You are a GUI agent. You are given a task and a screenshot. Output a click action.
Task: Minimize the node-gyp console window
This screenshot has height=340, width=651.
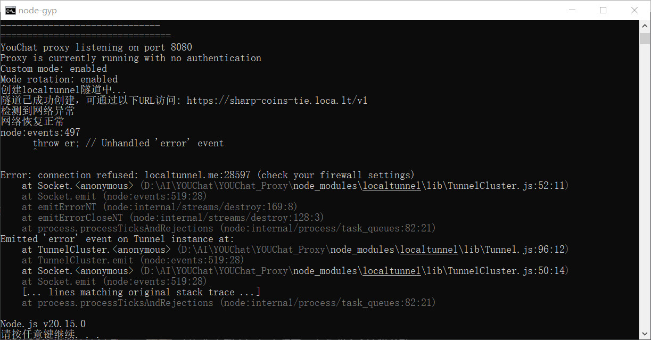[572, 10]
